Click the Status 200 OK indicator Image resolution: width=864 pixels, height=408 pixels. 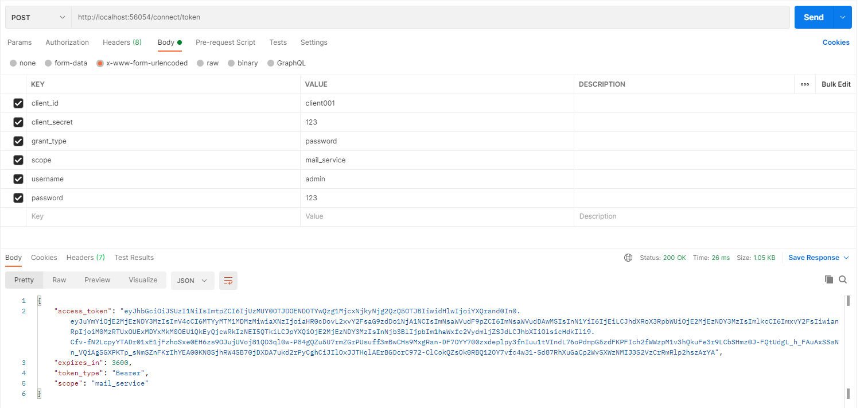pyautogui.click(x=663, y=258)
